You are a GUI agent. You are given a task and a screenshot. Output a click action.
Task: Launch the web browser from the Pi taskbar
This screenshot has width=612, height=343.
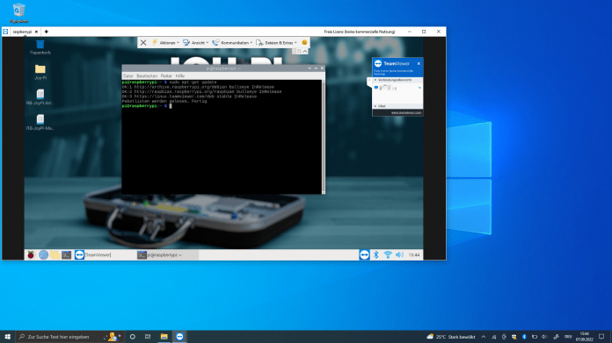(43, 255)
